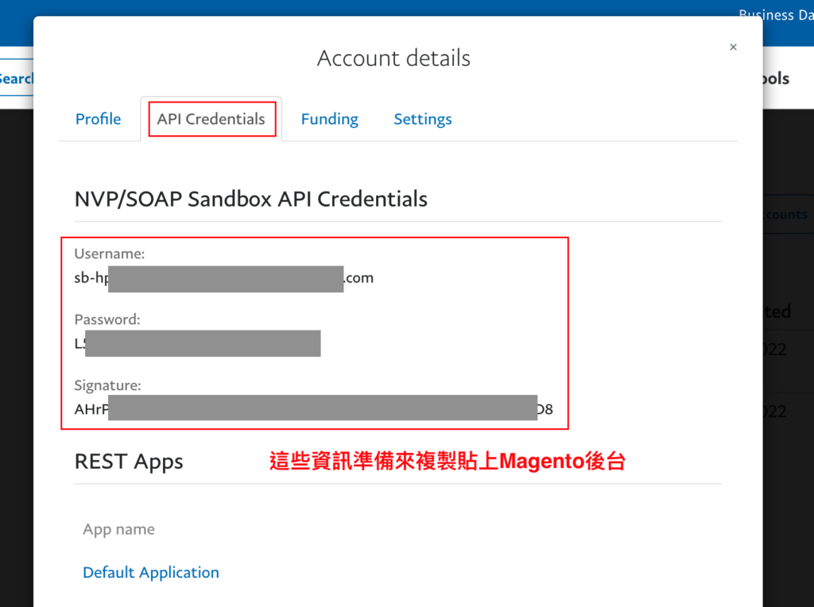Click the redacted Password value
Viewport: 814px width, 607px height.
point(197,343)
